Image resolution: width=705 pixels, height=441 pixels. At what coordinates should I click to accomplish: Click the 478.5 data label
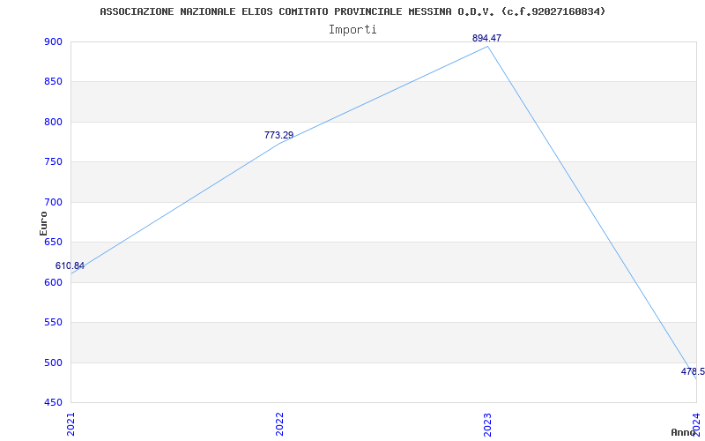point(693,371)
